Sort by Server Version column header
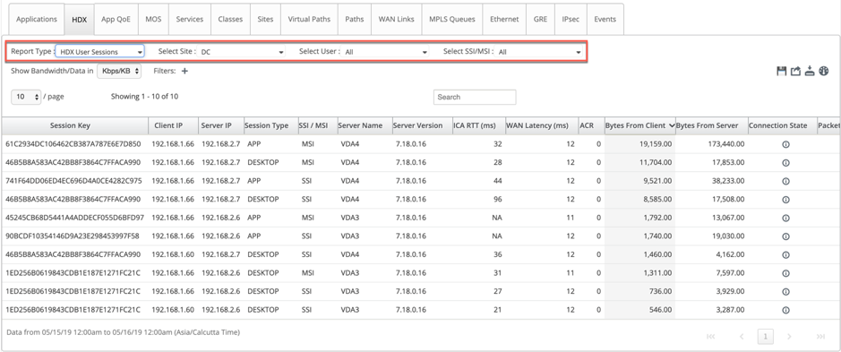 coord(422,125)
